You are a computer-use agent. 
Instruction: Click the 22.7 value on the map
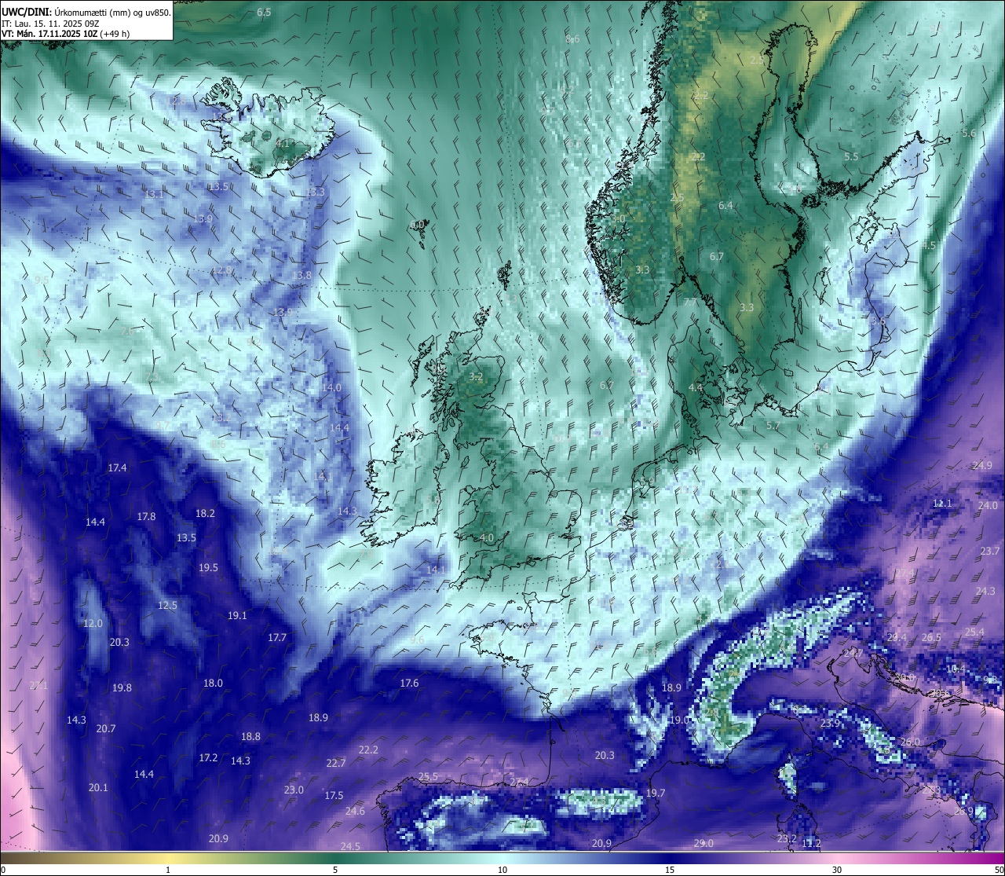point(335,763)
